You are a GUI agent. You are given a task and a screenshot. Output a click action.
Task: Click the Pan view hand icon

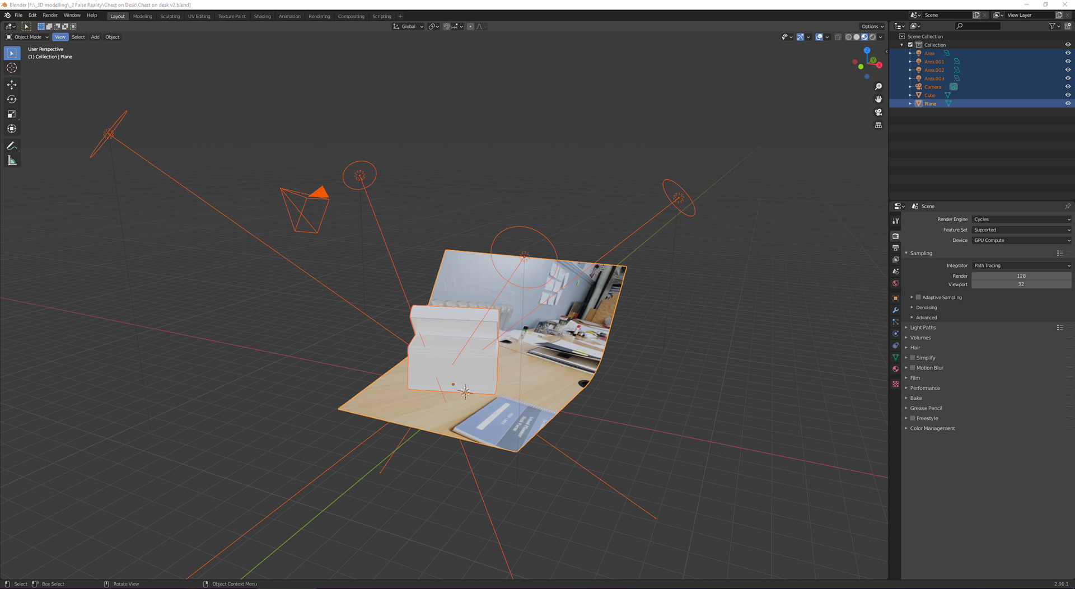pyautogui.click(x=878, y=99)
